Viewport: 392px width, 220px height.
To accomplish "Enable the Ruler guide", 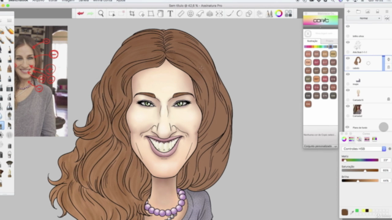I will coord(181,13).
